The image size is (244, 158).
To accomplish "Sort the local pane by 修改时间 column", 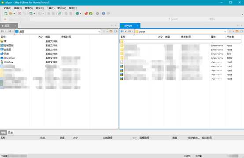I will click(66, 37).
